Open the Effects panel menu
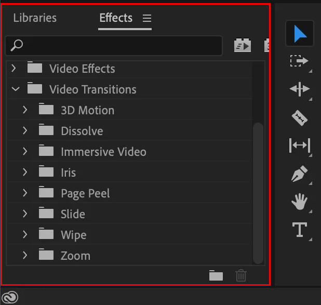This screenshot has width=321, height=305. (x=147, y=18)
